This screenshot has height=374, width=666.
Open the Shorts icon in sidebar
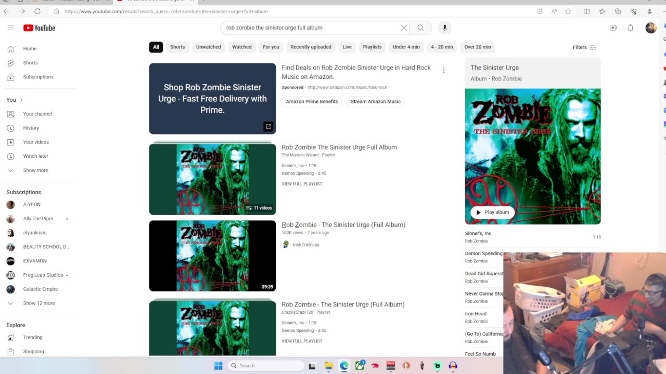(x=10, y=63)
